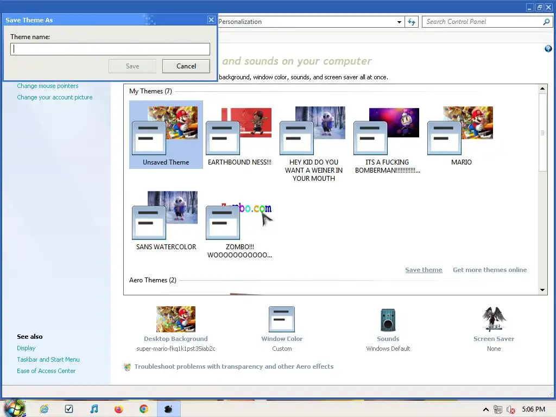Image resolution: width=556 pixels, height=417 pixels.
Task: Click the refresh button beside address bar
Action: [412, 22]
